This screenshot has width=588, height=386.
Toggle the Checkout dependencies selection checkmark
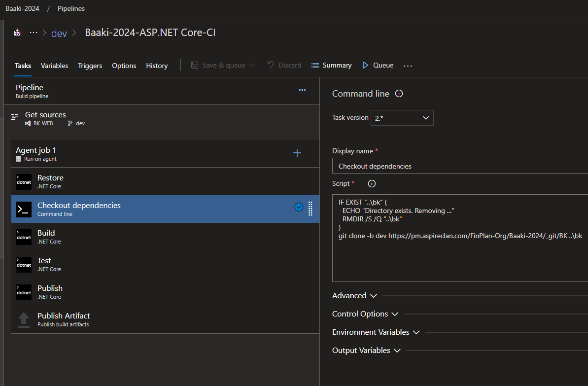[299, 207]
